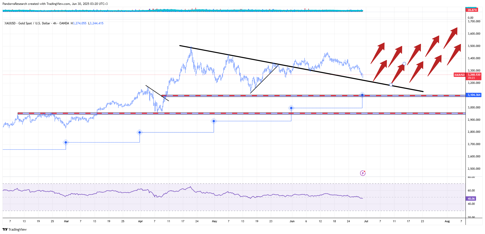Click the Jul label on time axis

366,221
